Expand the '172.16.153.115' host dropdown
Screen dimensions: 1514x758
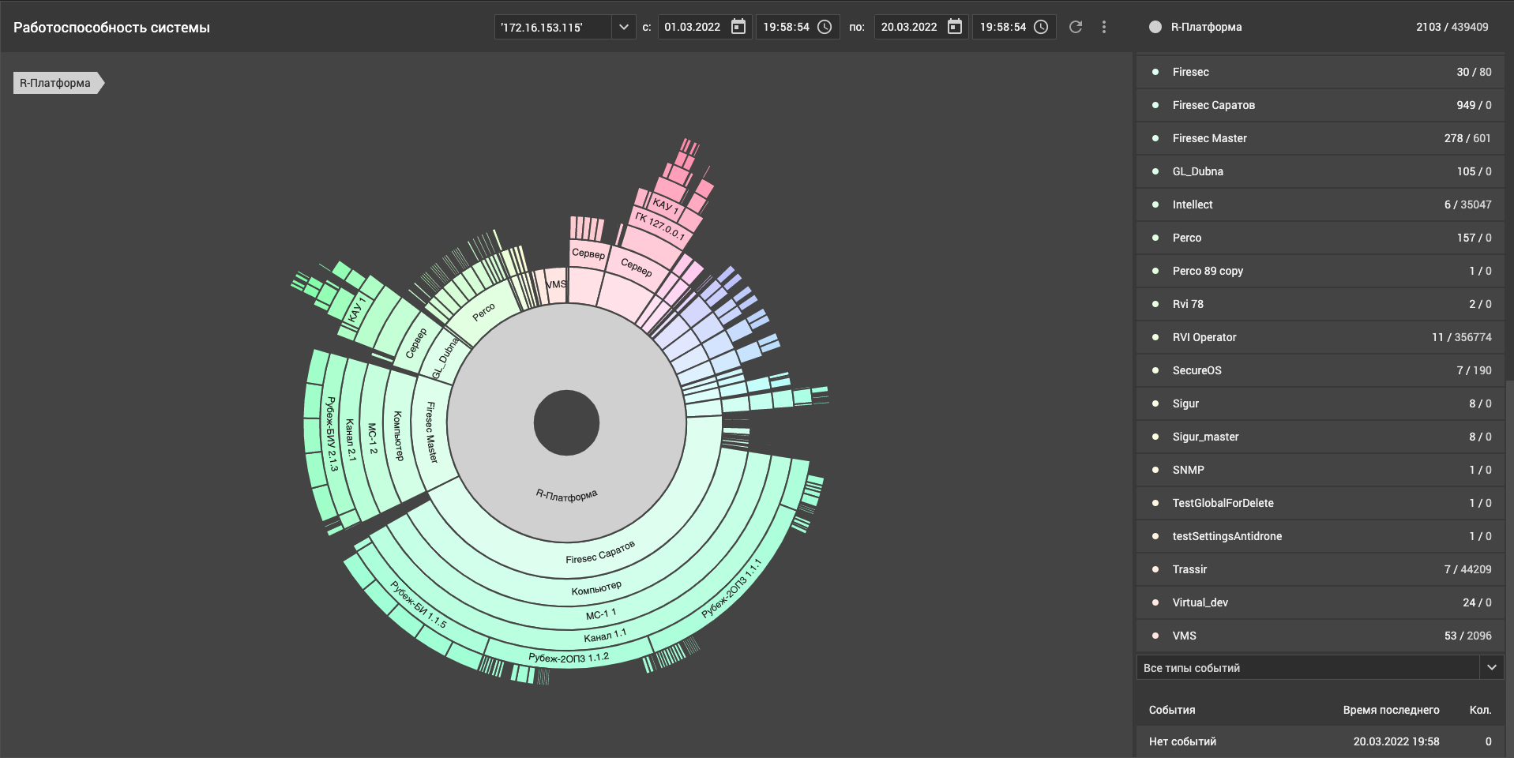coord(623,27)
